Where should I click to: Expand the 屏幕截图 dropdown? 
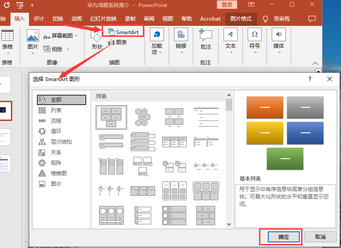pyautogui.click(x=76, y=36)
